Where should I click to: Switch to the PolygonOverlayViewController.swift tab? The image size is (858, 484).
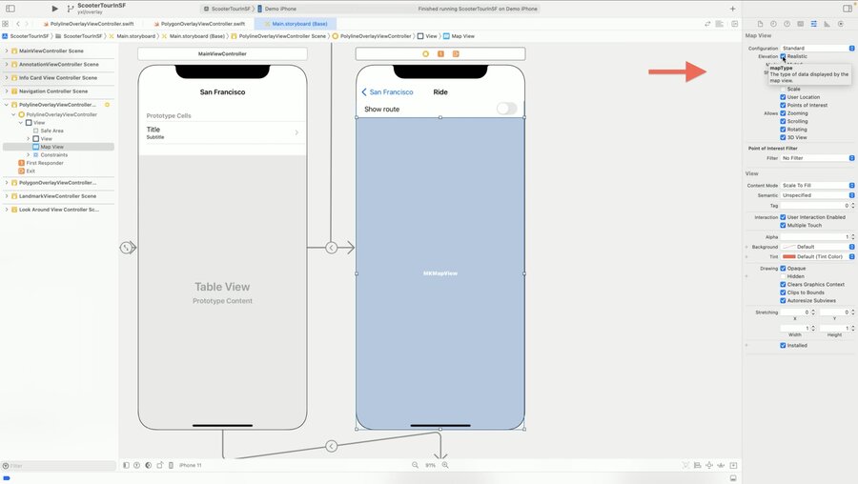coord(199,24)
